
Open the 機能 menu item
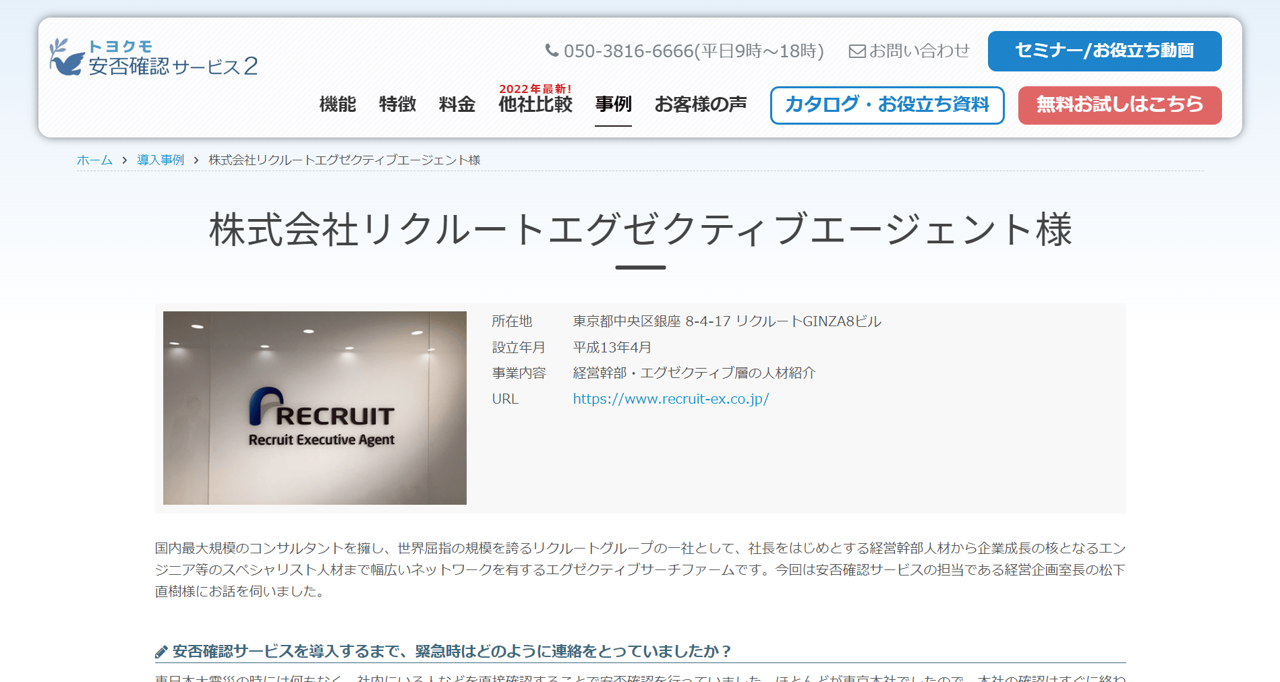click(338, 104)
